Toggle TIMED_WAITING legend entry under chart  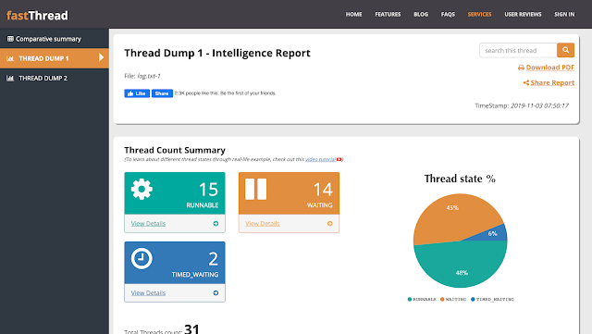tap(492, 299)
